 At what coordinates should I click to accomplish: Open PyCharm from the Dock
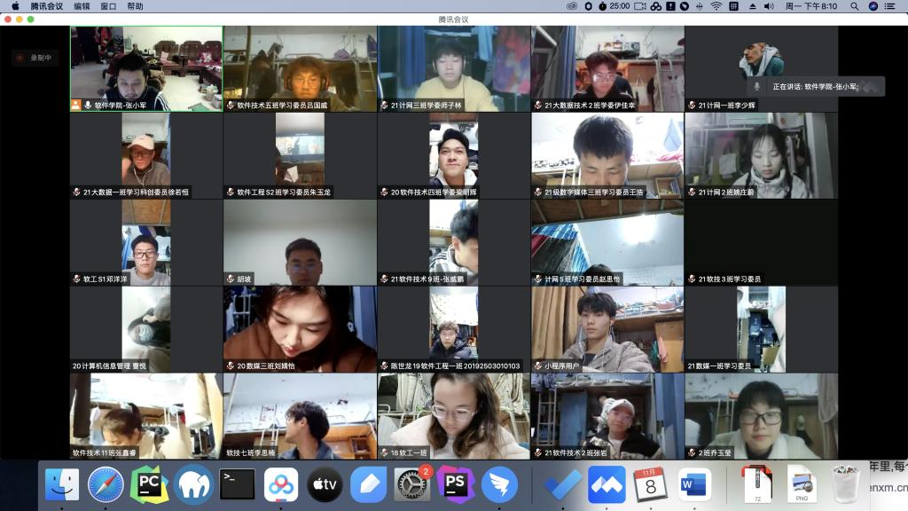coord(149,484)
